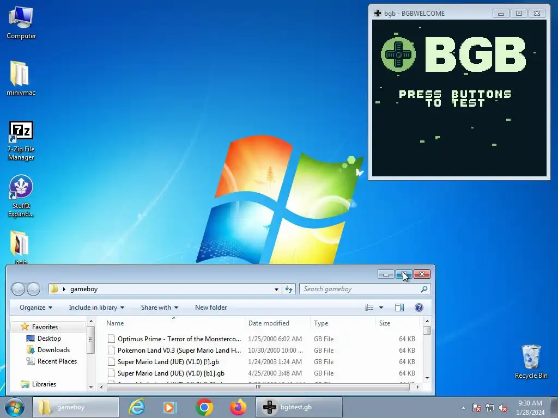Screen dimensions: 558x418
Task: Launch 7-Zip File Manager shortcut
Action: coord(21,140)
